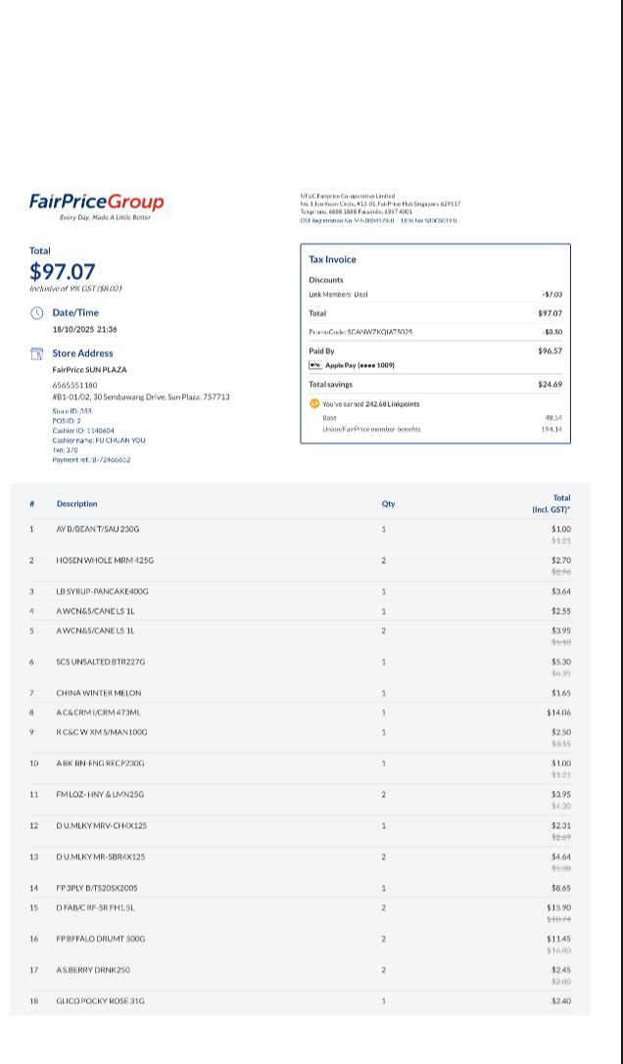Click the store phone number 6565551180
The image size is (623, 1064).
click(x=74, y=385)
